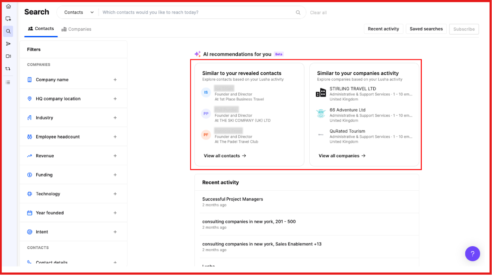Expand the Year founded filter plus
The width and height of the screenshot is (492, 276).
[115, 213]
